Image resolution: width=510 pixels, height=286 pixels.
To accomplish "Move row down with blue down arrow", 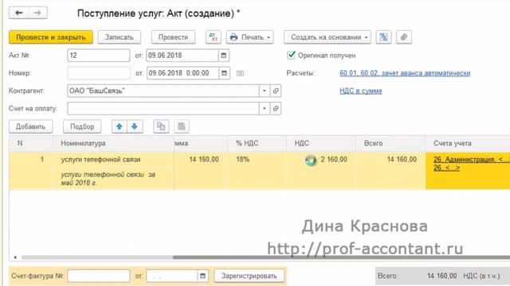I will (135, 126).
